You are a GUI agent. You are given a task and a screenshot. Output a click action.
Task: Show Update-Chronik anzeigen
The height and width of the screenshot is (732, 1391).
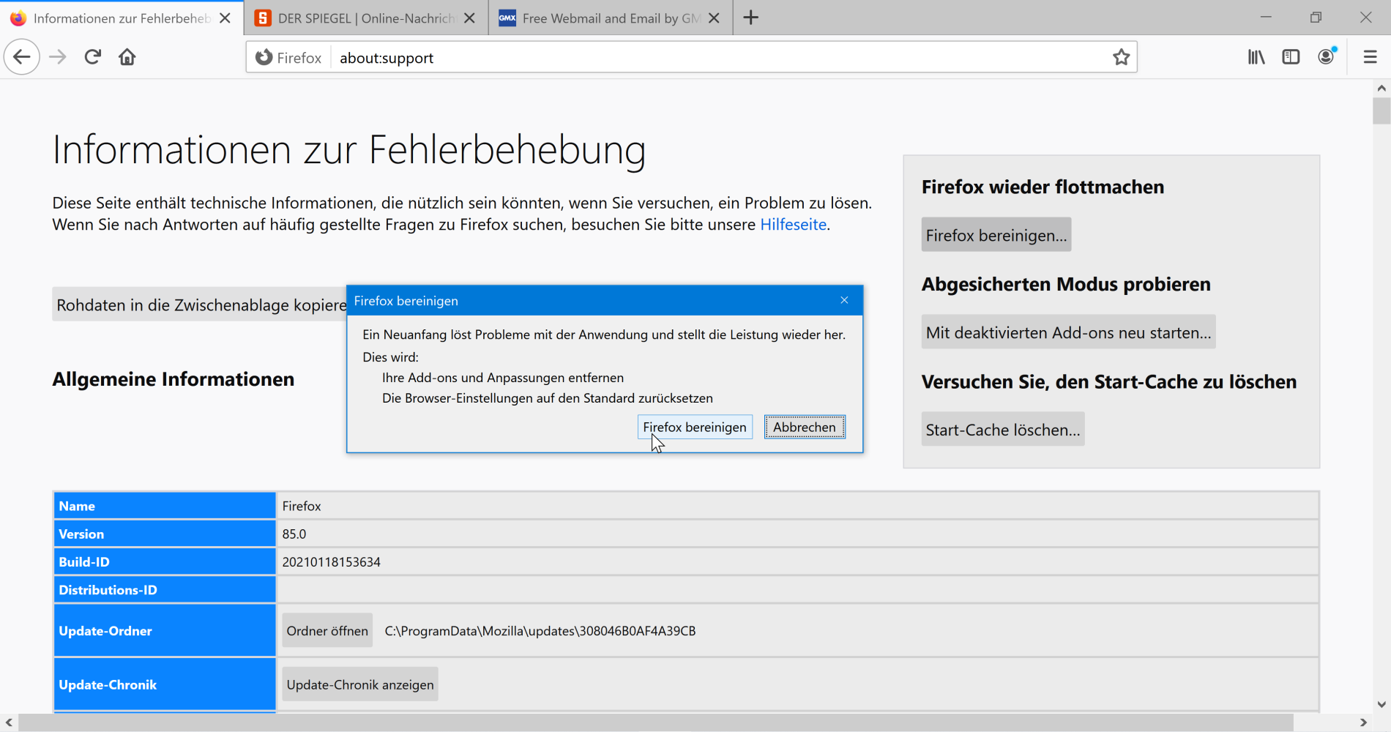(360, 684)
